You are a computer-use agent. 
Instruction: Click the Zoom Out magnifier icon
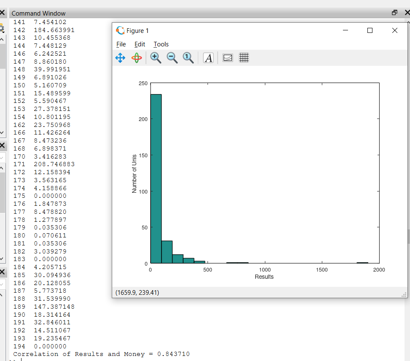(172, 58)
